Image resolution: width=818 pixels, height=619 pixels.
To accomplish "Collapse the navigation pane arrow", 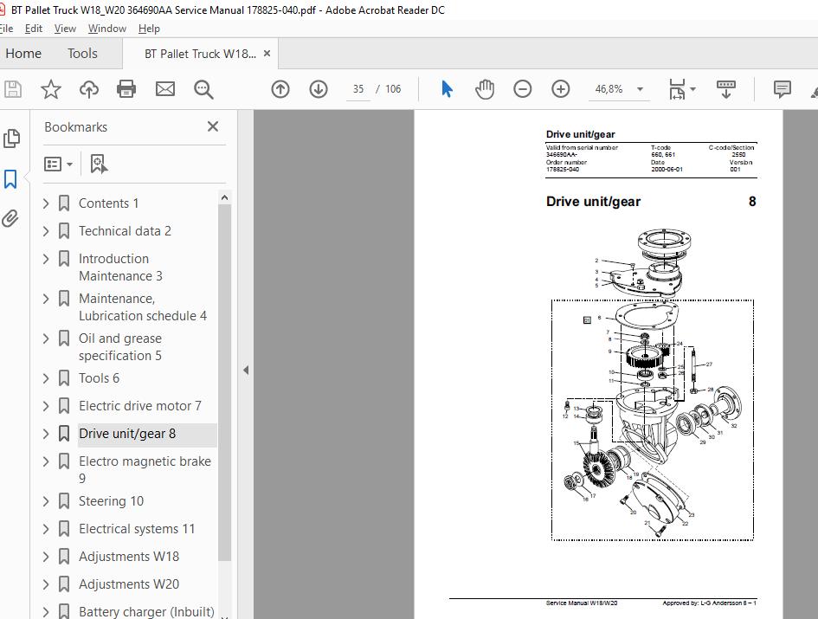I will pos(246,370).
